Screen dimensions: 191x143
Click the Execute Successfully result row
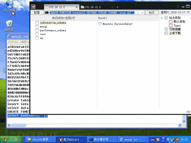pos(117,24)
